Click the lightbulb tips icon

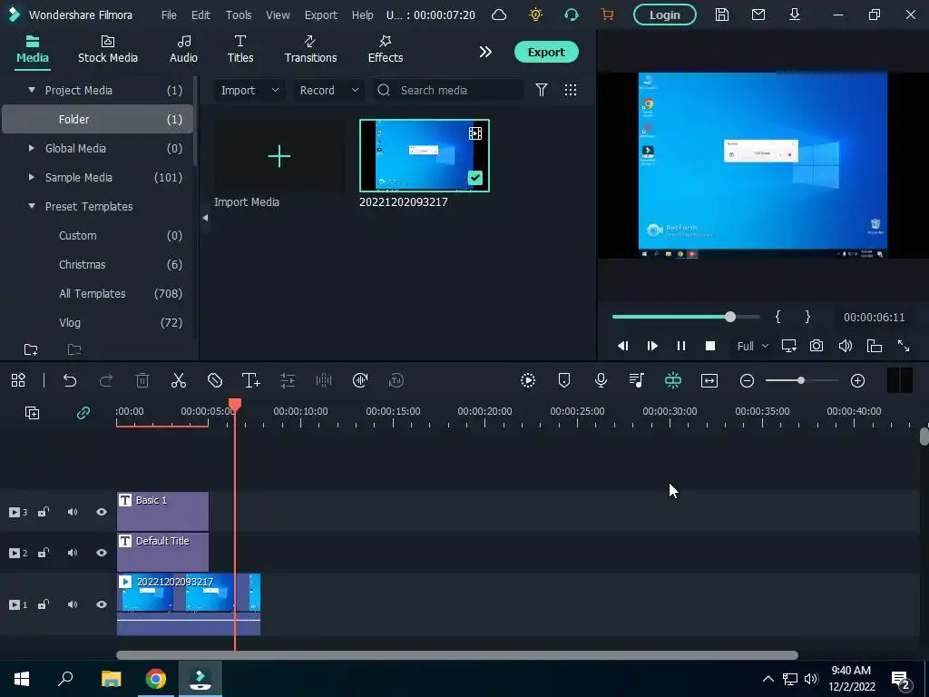[535, 15]
